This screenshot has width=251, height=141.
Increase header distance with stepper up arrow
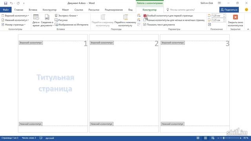224,15
